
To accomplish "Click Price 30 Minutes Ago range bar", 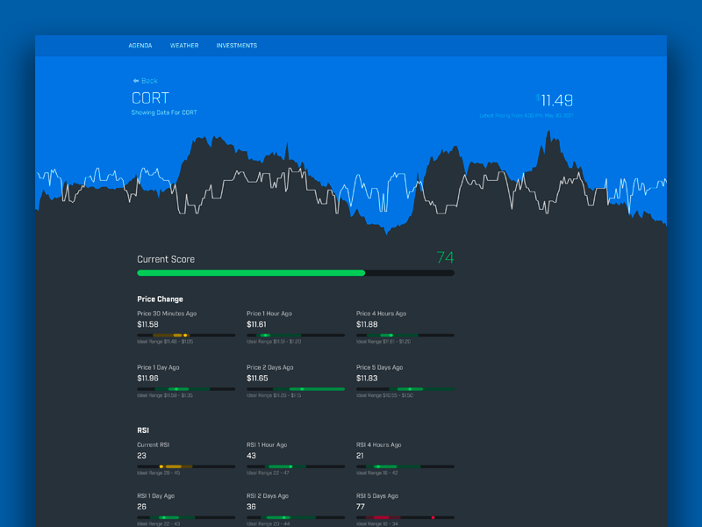I will 186,336.
